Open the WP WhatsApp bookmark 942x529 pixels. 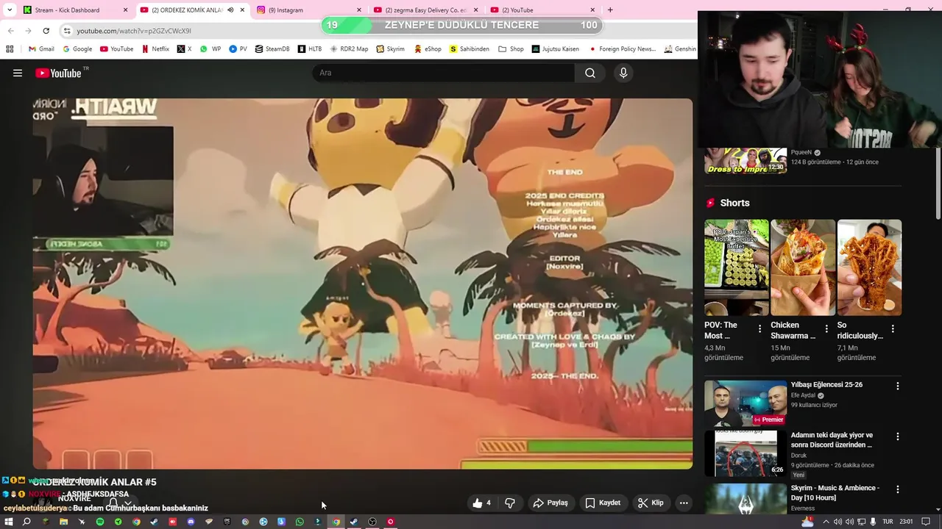click(210, 48)
